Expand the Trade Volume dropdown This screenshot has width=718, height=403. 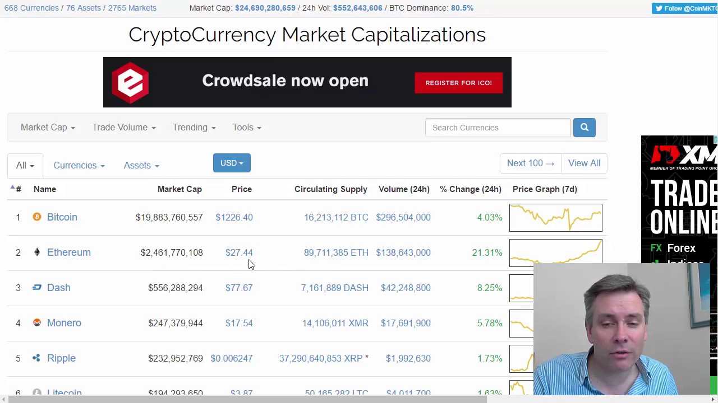pos(123,128)
